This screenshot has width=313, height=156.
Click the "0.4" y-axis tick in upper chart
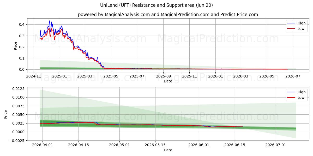point(22,24)
